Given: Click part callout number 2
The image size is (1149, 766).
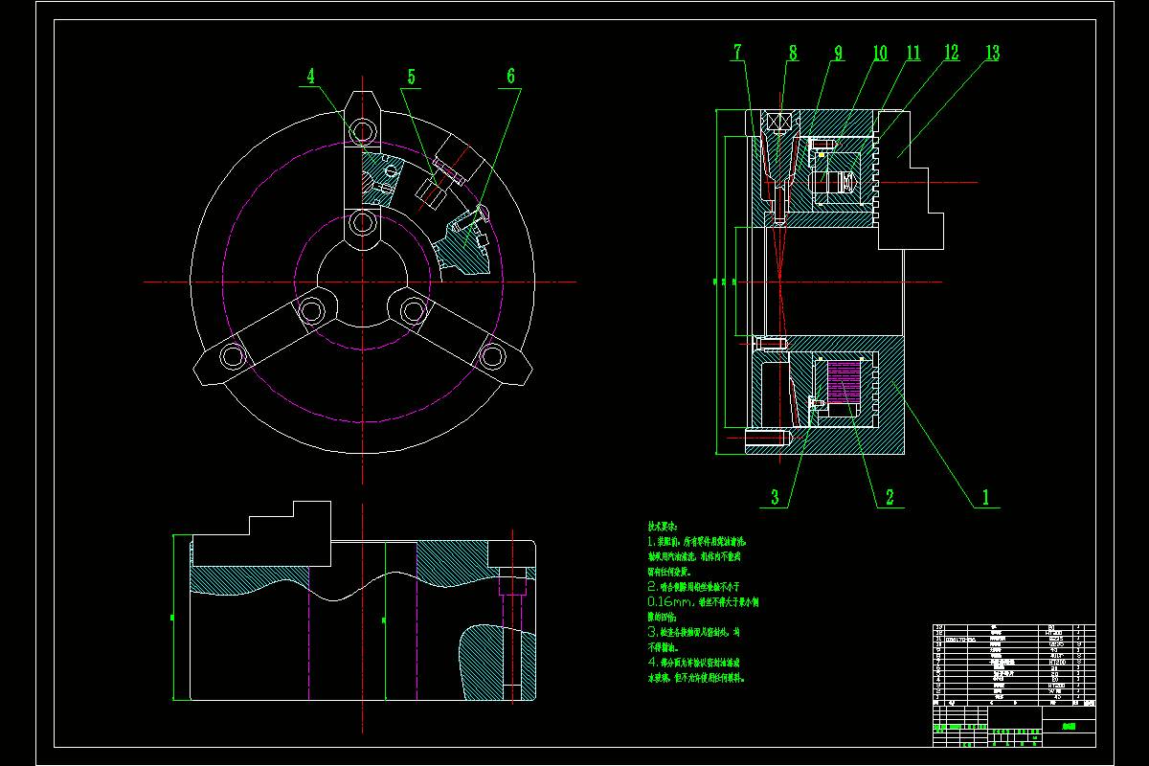Looking at the screenshot, I should pyautogui.click(x=889, y=497).
